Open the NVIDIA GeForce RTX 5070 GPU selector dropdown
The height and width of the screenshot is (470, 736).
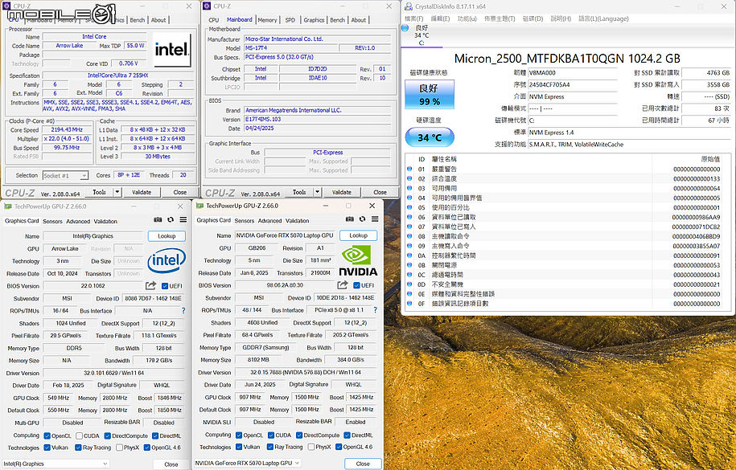(248, 463)
